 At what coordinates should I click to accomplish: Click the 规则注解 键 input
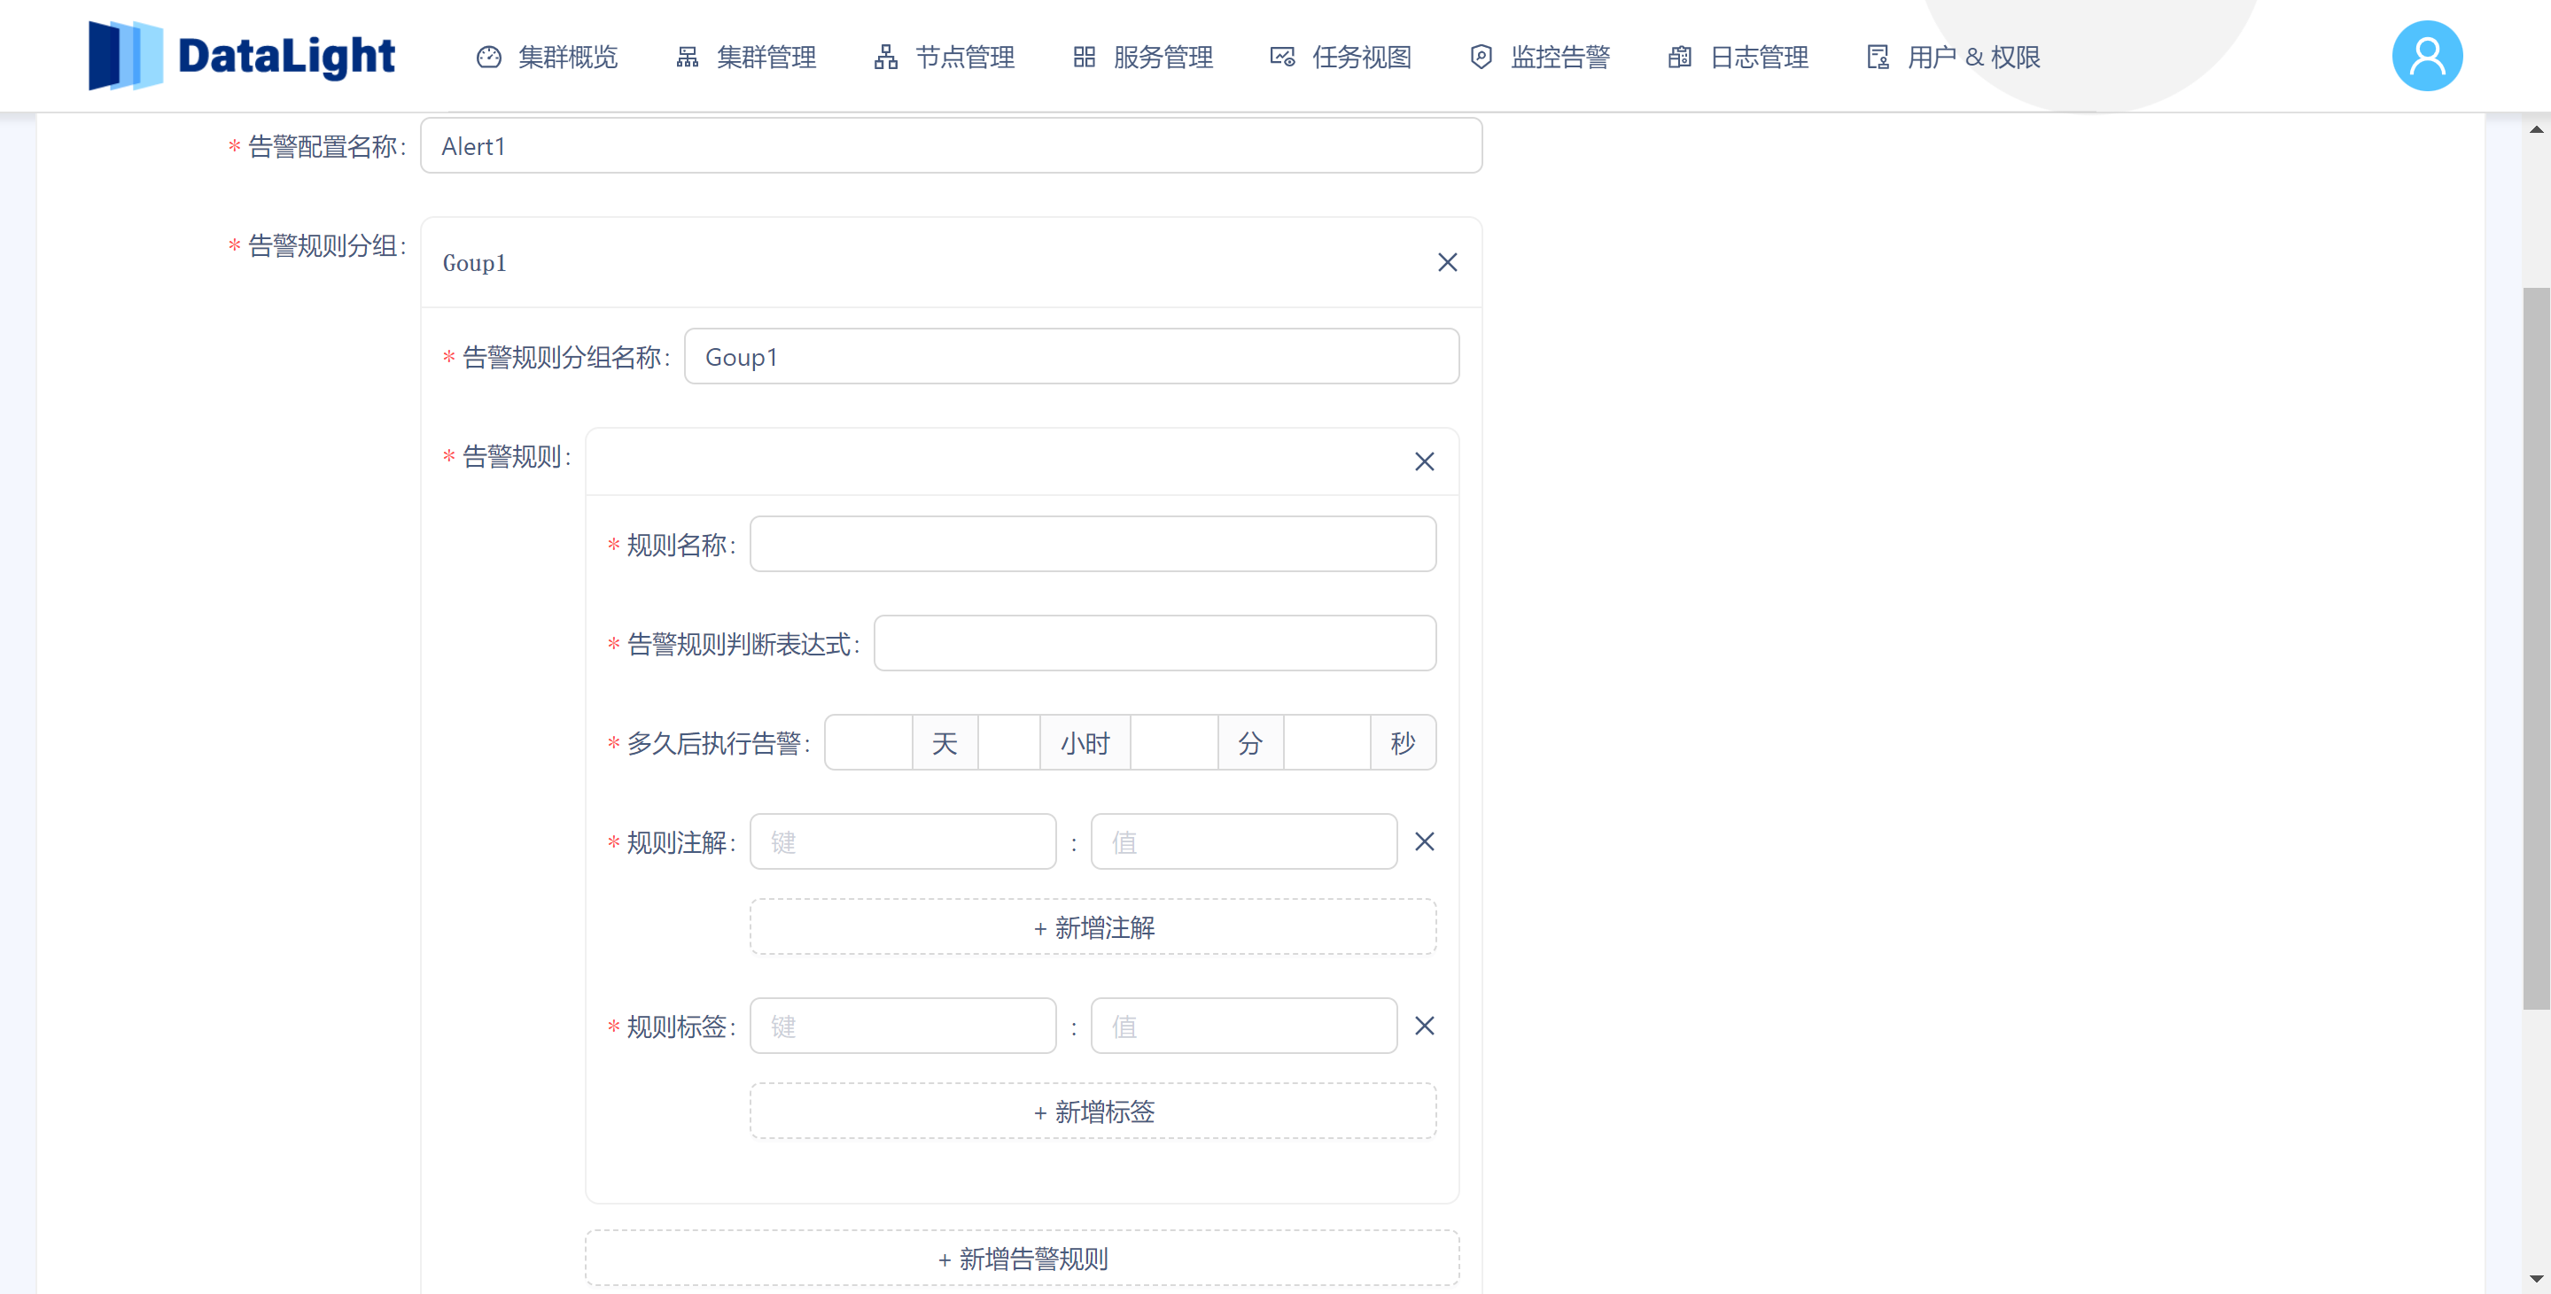[x=903, y=841]
